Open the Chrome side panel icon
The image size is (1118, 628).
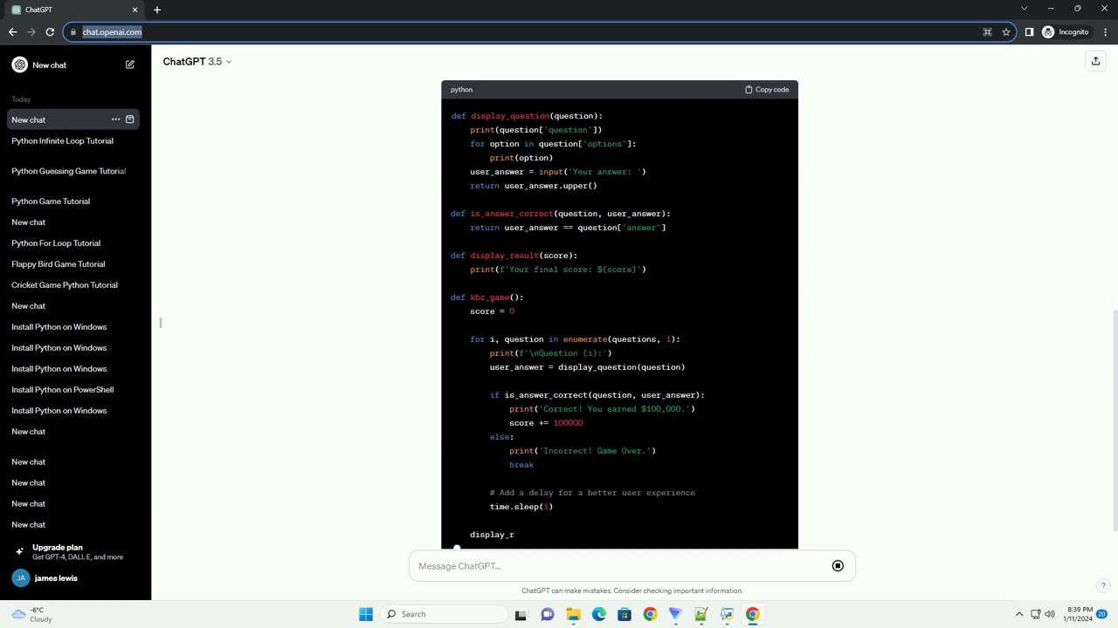[1029, 32]
